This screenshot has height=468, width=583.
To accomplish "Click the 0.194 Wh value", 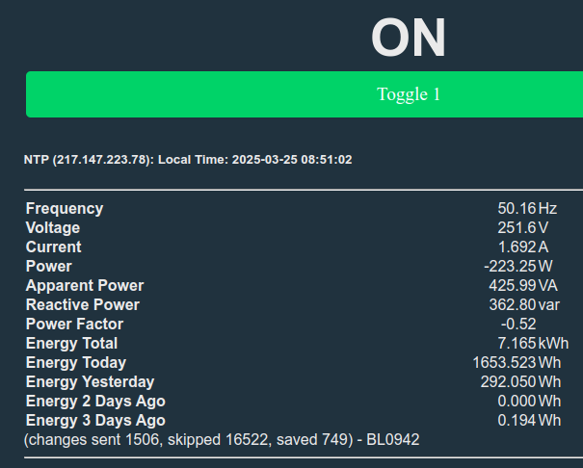I will pyautogui.click(x=529, y=421).
